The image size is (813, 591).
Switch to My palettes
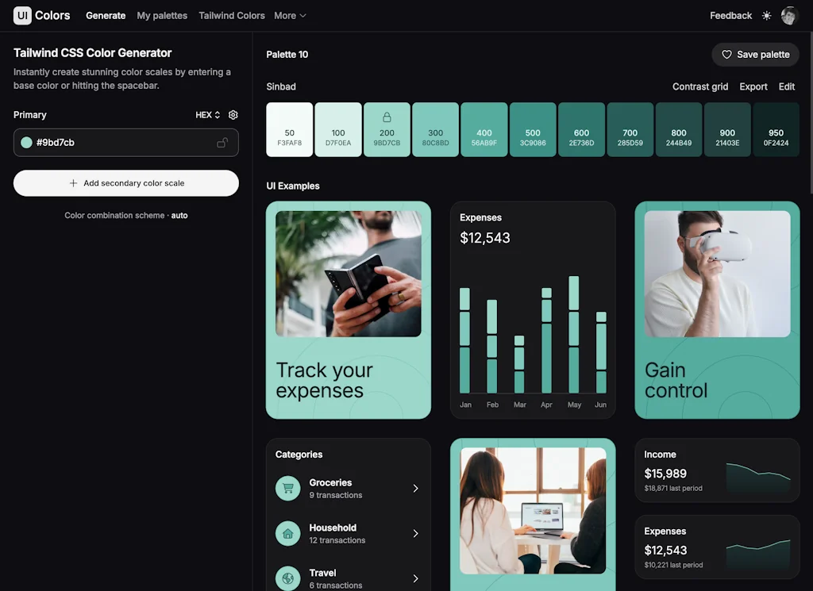pos(162,15)
